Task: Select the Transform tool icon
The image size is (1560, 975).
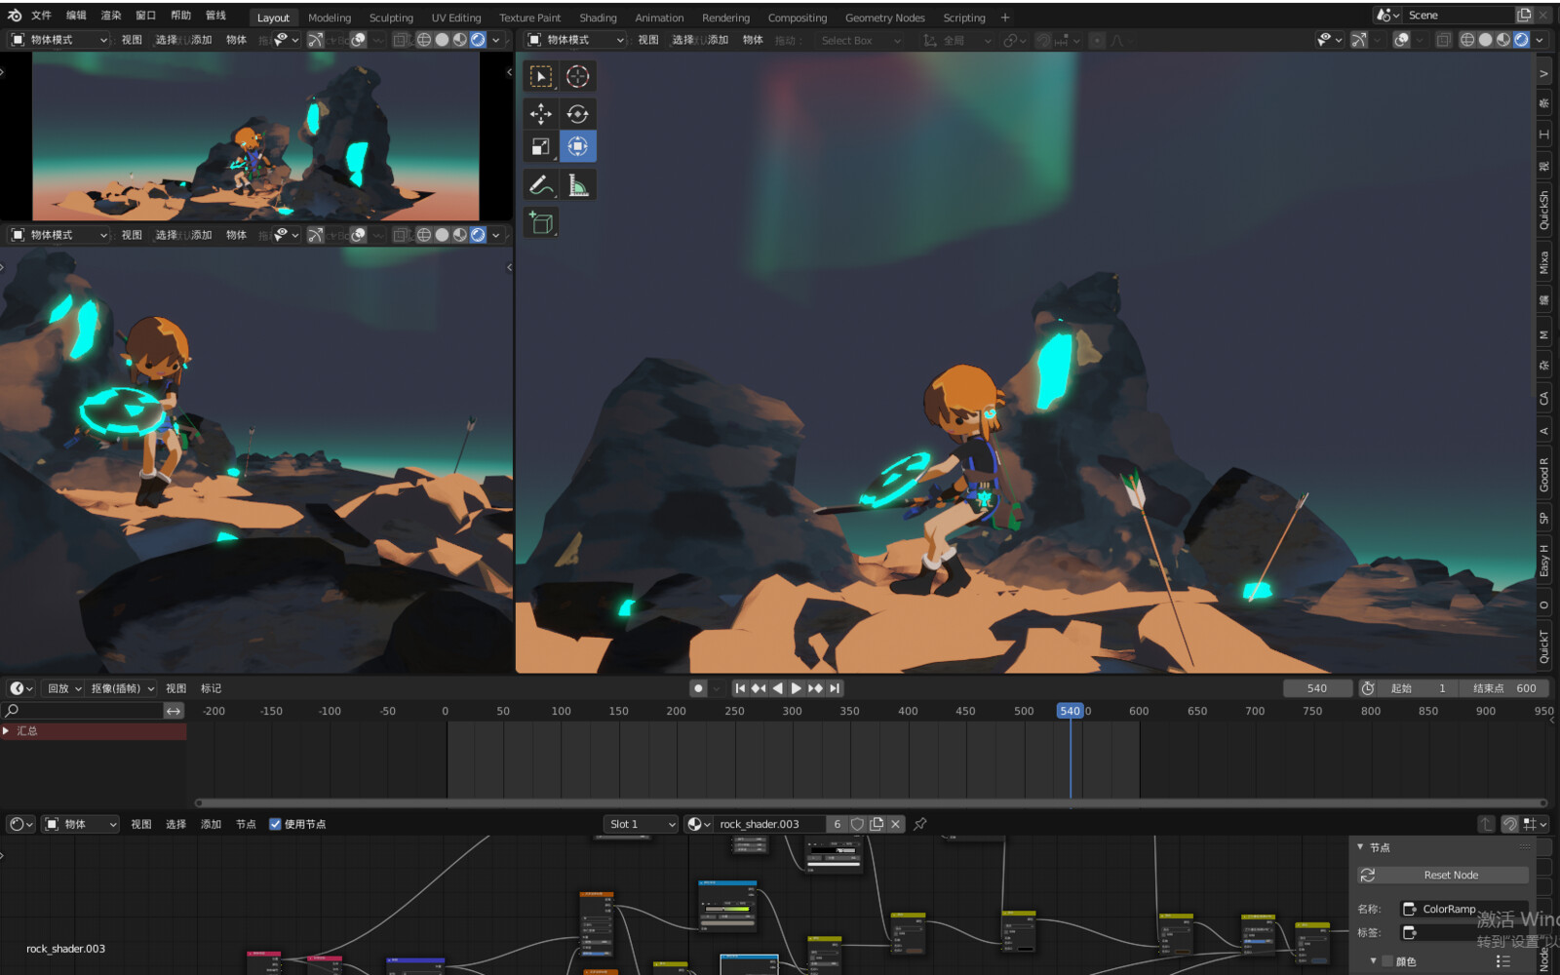Action: (577, 147)
